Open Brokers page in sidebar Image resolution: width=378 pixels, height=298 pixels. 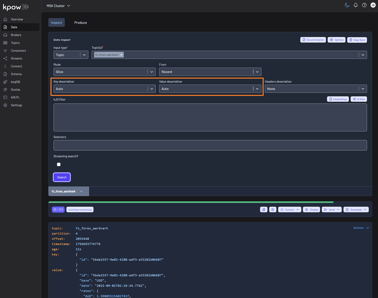[20, 35]
